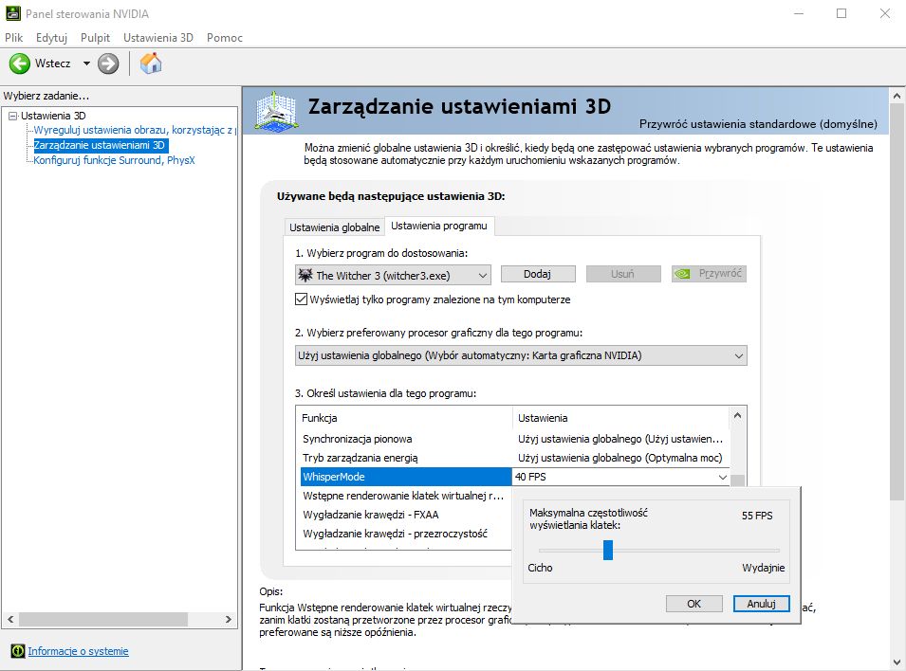Image resolution: width=906 pixels, height=671 pixels.
Task: Switch to Ustawienia globalne tab
Action: pos(335,227)
